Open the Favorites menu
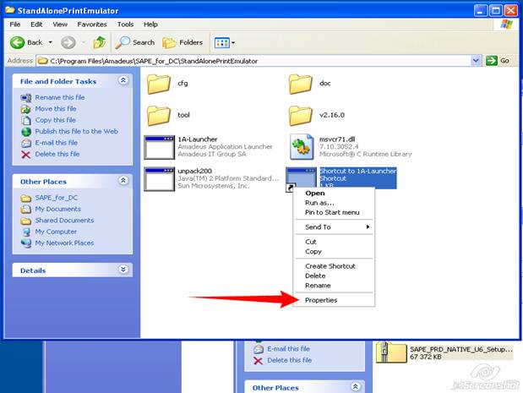The width and height of the screenshot is (523, 393). point(92,25)
